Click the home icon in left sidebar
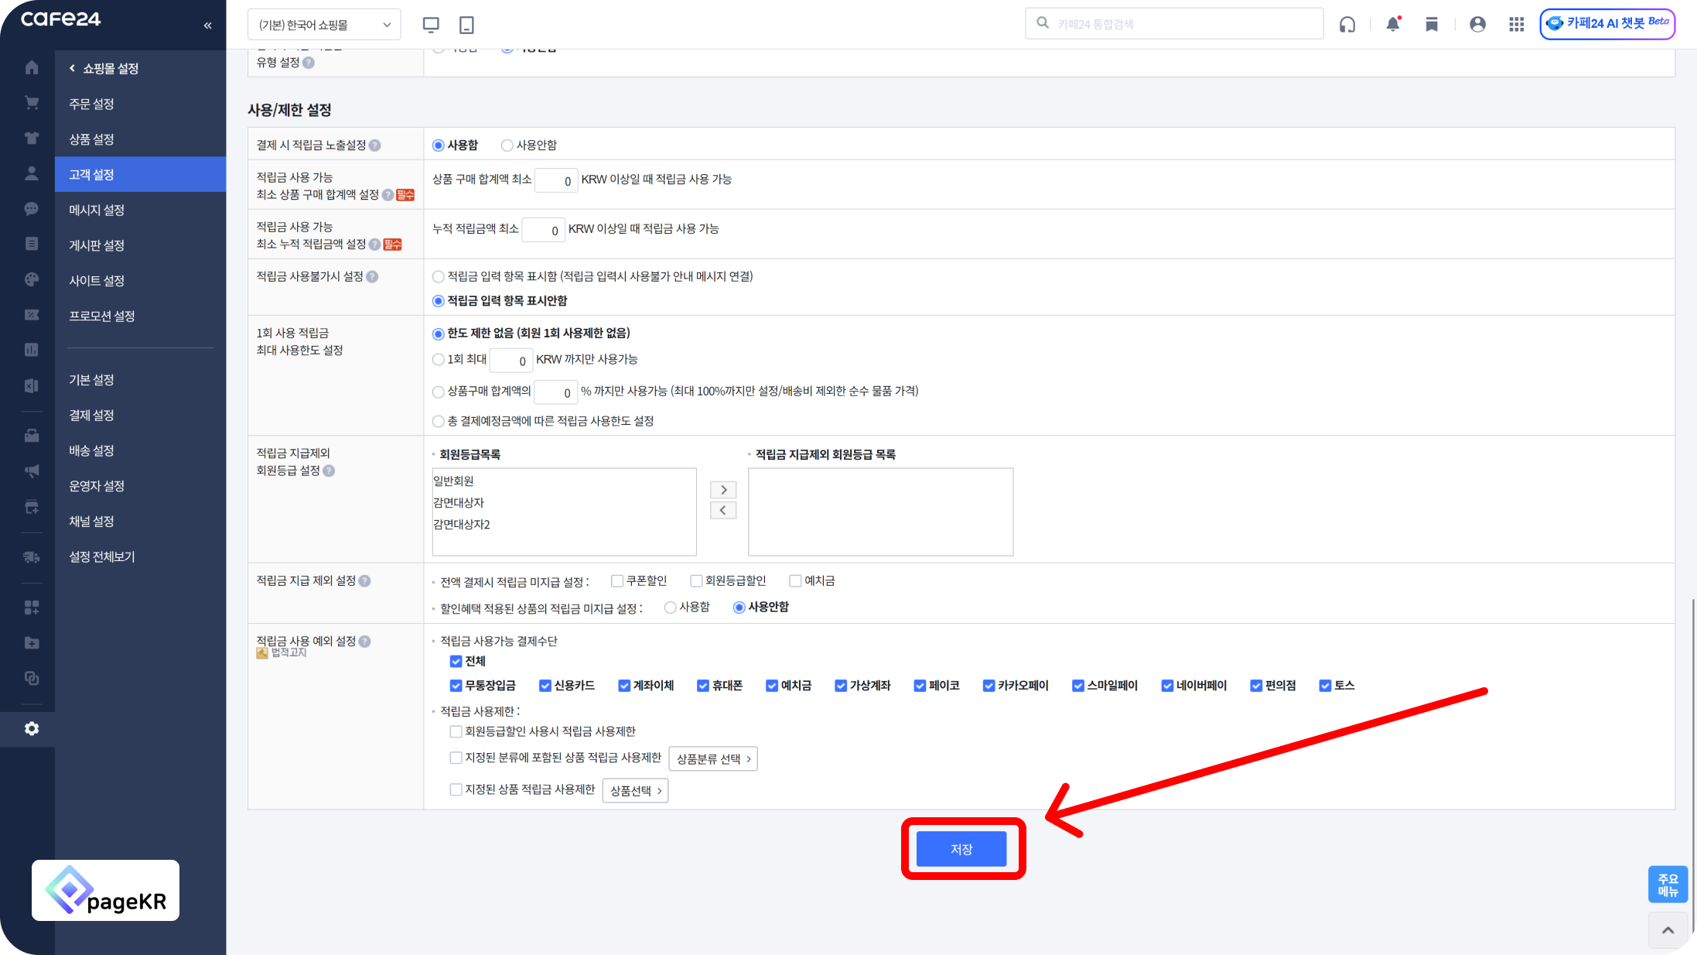Image resolution: width=1697 pixels, height=955 pixels. pos(32,67)
